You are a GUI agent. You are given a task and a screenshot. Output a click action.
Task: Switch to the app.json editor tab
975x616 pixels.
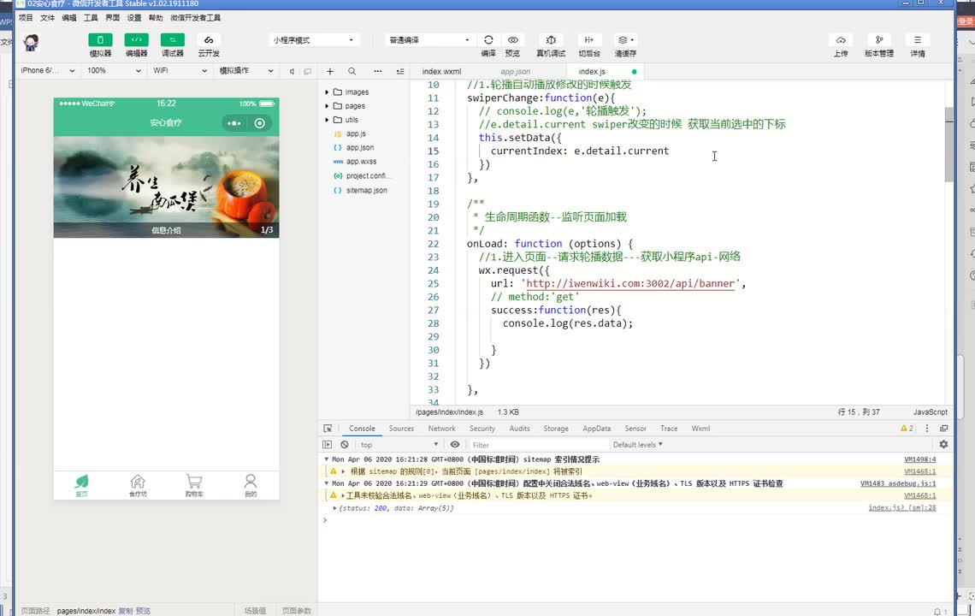tap(515, 72)
